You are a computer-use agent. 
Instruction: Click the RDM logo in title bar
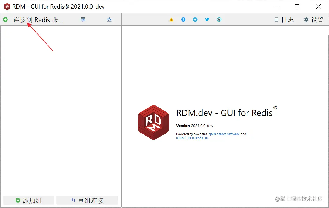(7, 7)
